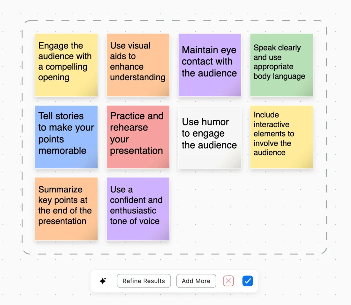Image resolution: width=351 pixels, height=305 pixels.
Task: Select the white 'Use humor' sticky note
Action: click(x=209, y=137)
